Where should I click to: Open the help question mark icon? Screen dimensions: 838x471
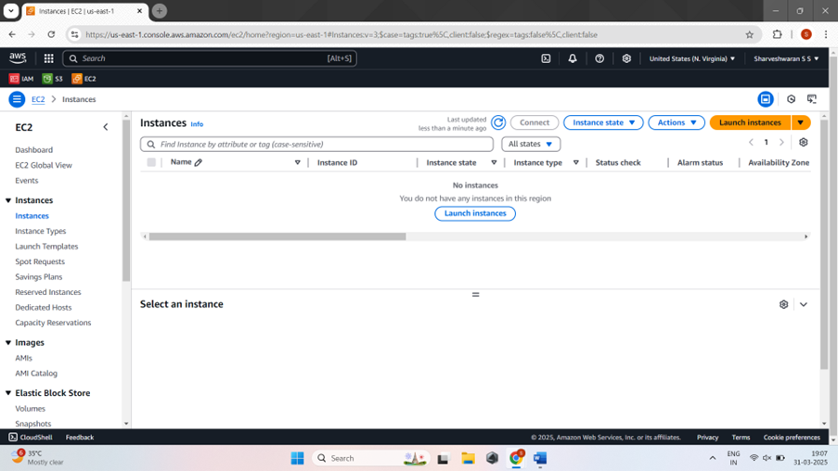[x=599, y=58]
